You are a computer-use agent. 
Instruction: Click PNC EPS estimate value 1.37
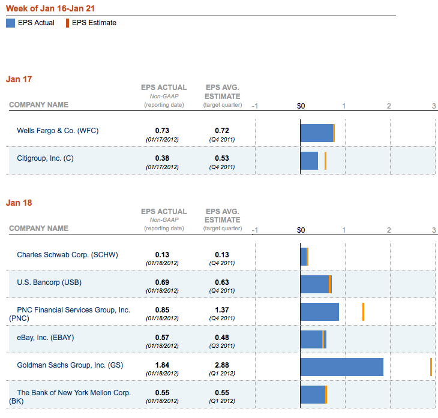222,310
